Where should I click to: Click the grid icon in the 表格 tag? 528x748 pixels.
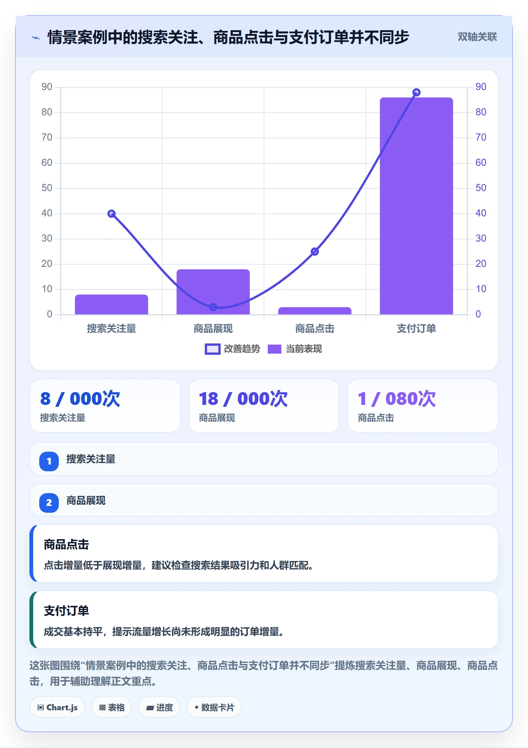click(102, 708)
